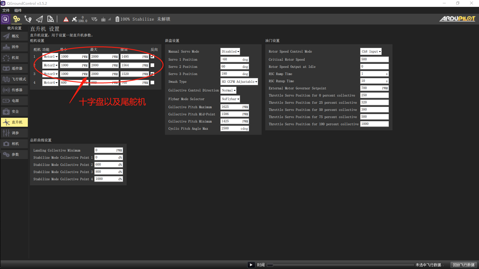The width and height of the screenshot is (479, 269).
Task: Edit Collective Pitch Mid-Point field
Action: (235, 114)
